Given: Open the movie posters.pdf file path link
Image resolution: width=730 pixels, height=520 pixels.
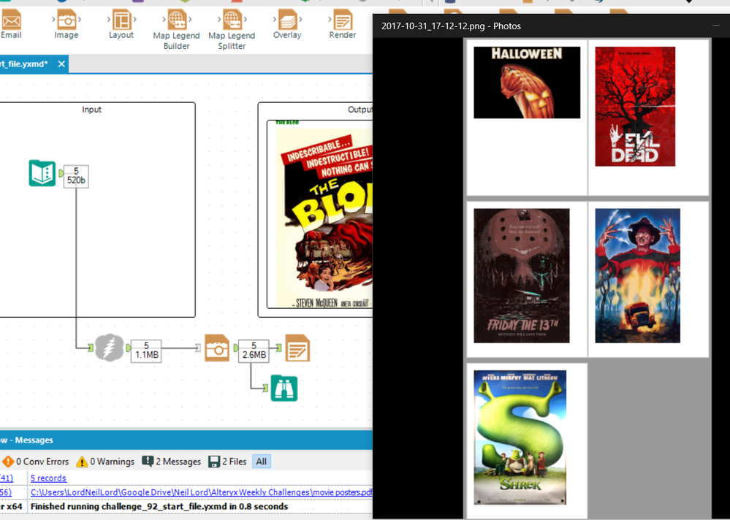Looking at the screenshot, I should (x=202, y=492).
